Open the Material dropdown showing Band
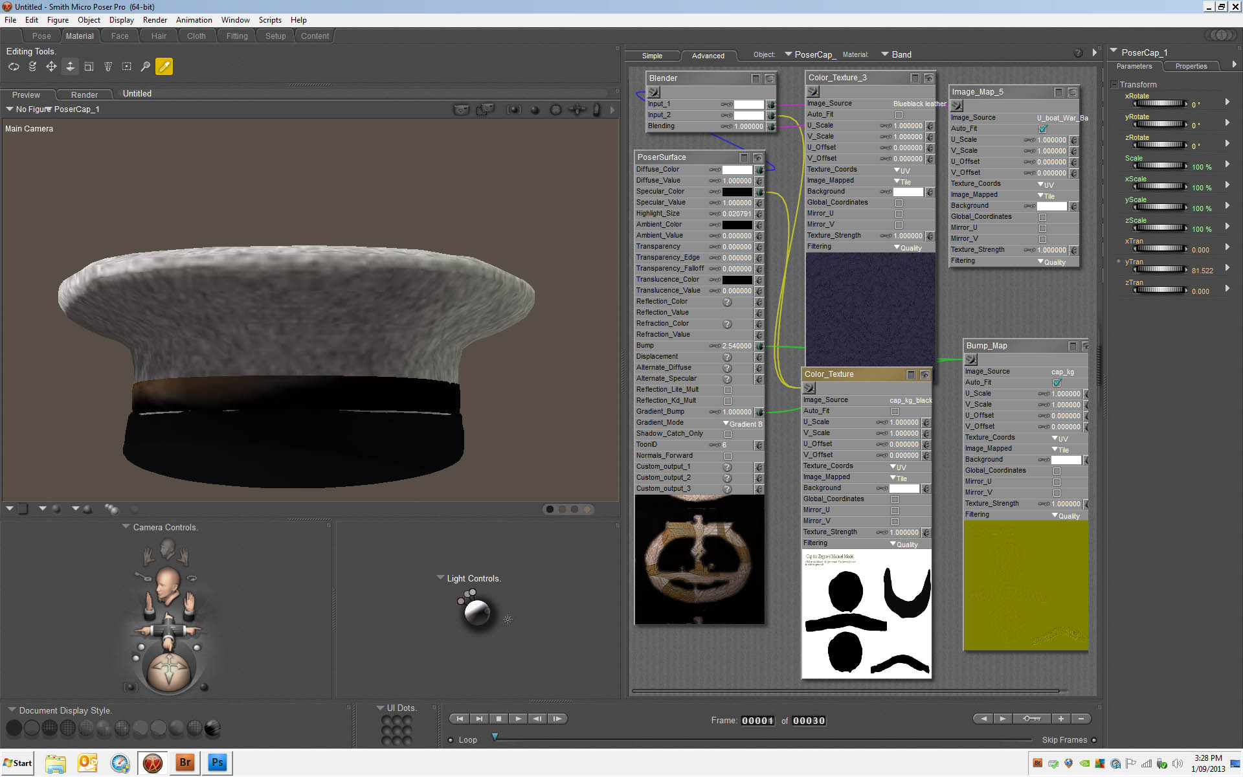Screen dimensions: 1243x777 [x=896, y=54]
